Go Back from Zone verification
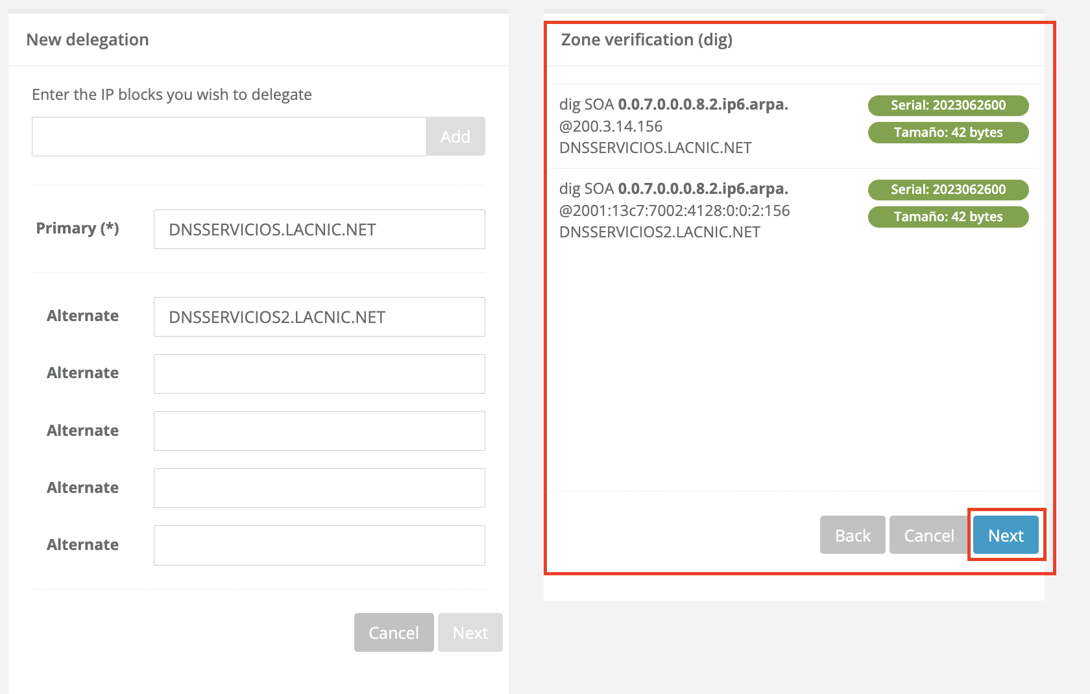 (x=852, y=535)
